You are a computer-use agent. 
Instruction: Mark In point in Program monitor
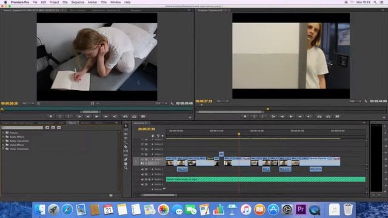click(x=254, y=117)
